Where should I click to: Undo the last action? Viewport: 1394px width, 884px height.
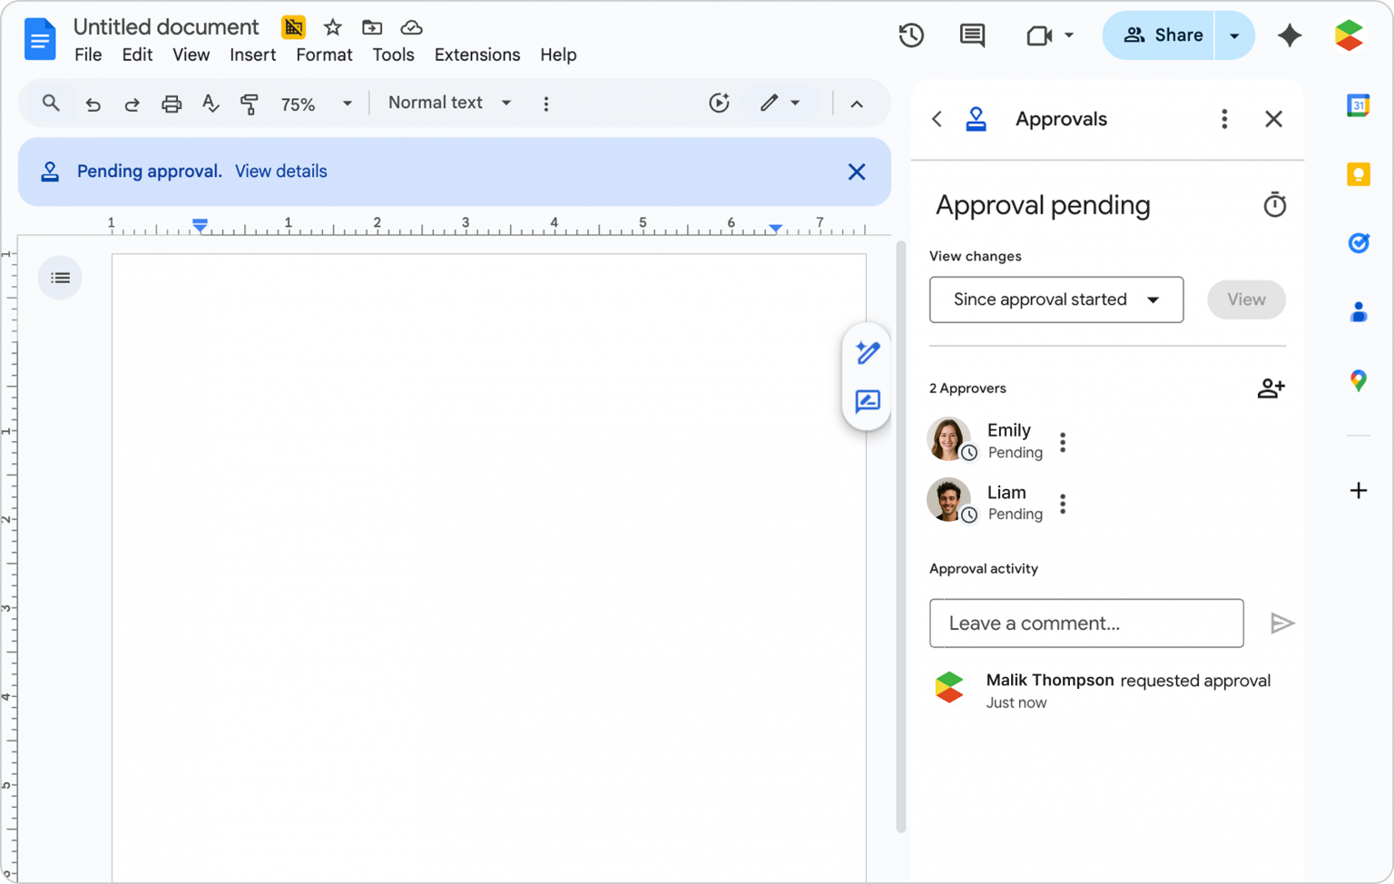pyautogui.click(x=93, y=103)
